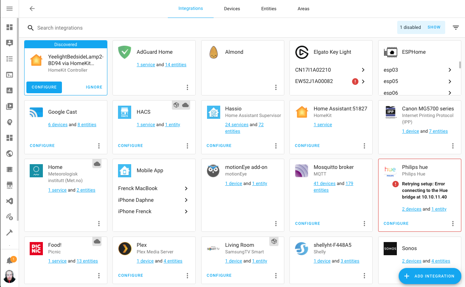Click the package badge on Living Room card
Viewport: 465px width, 287px height.
[274, 241]
